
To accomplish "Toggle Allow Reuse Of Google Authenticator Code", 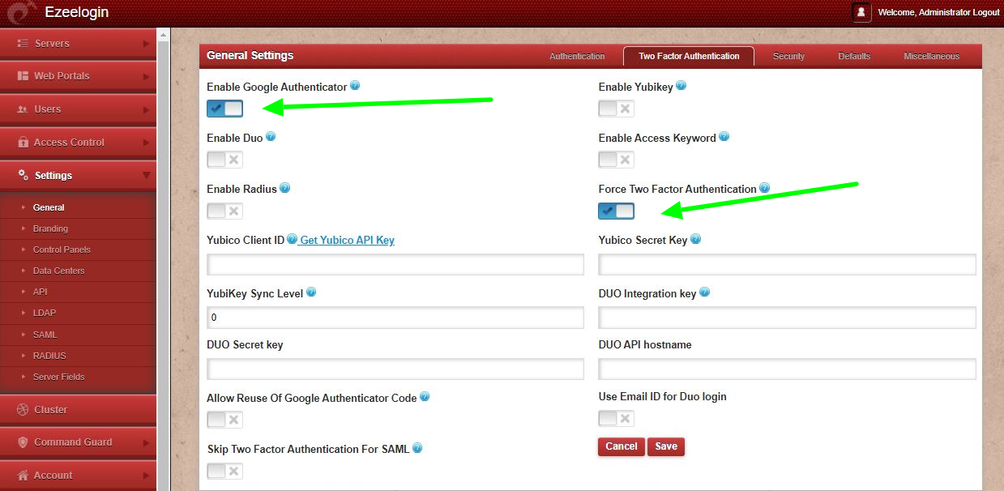I will [x=224, y=420].
